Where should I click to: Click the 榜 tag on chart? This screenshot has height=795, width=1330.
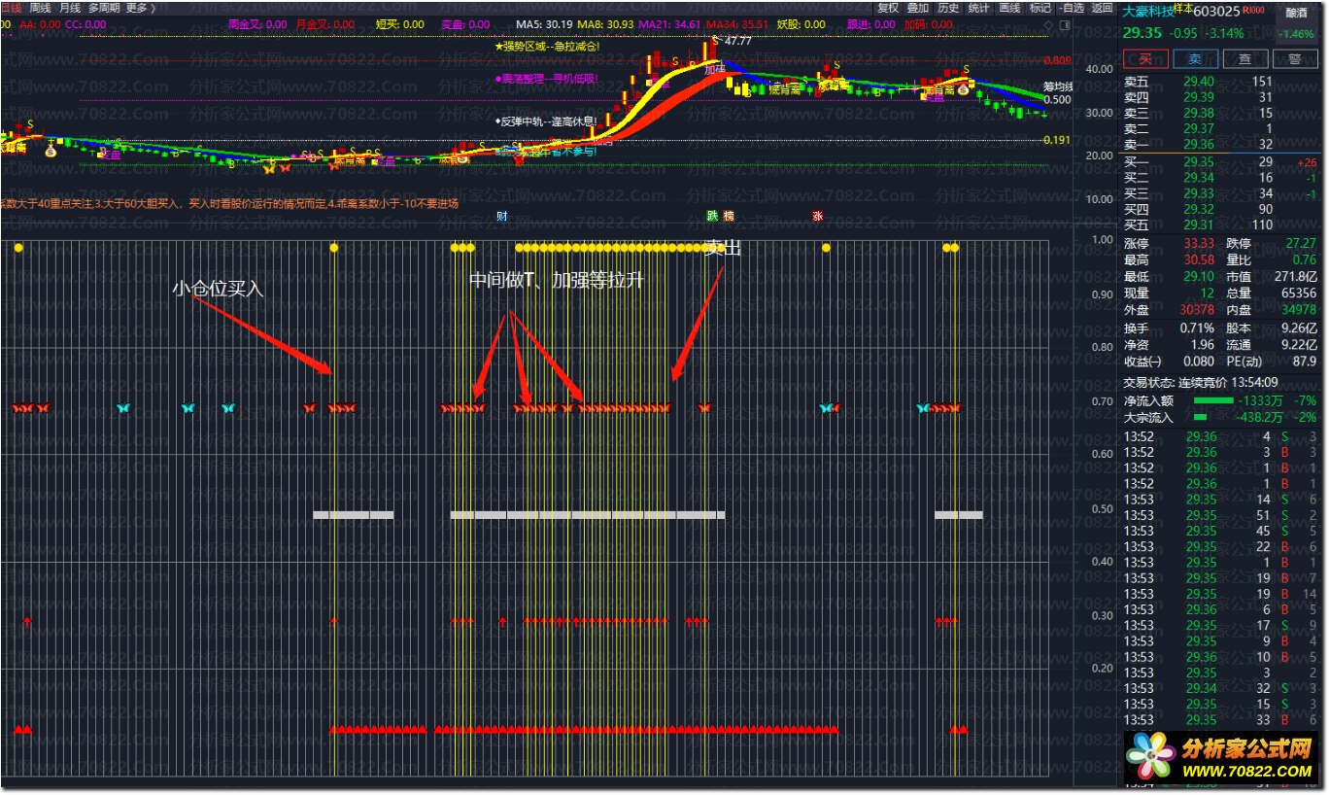728,216
